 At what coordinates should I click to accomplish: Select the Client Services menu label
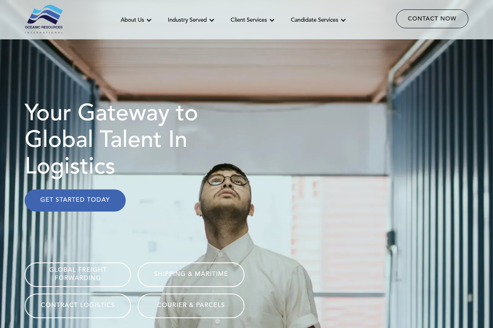point(249,20)
